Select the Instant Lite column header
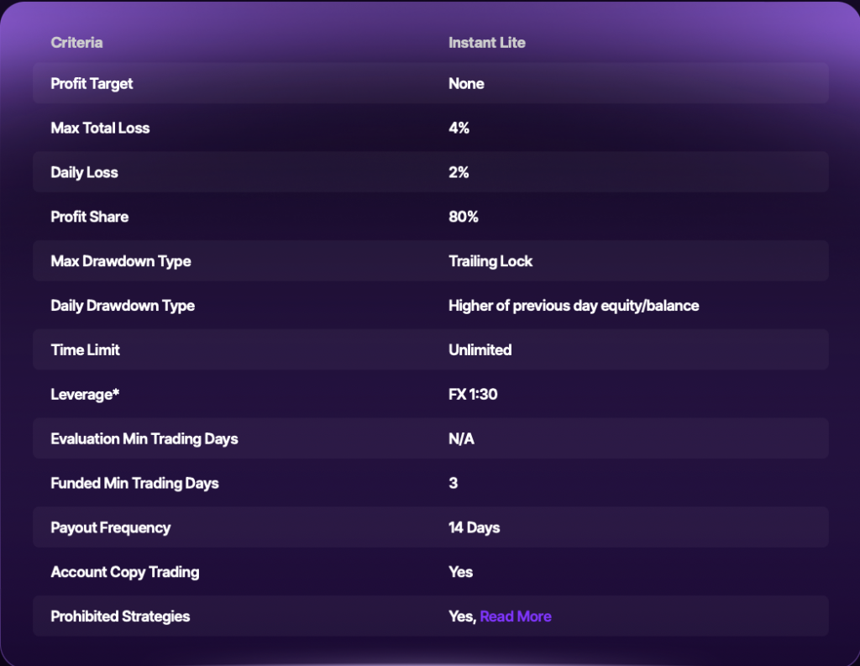Viewport: 860px width, 666px height. click(x=487, y=43)
